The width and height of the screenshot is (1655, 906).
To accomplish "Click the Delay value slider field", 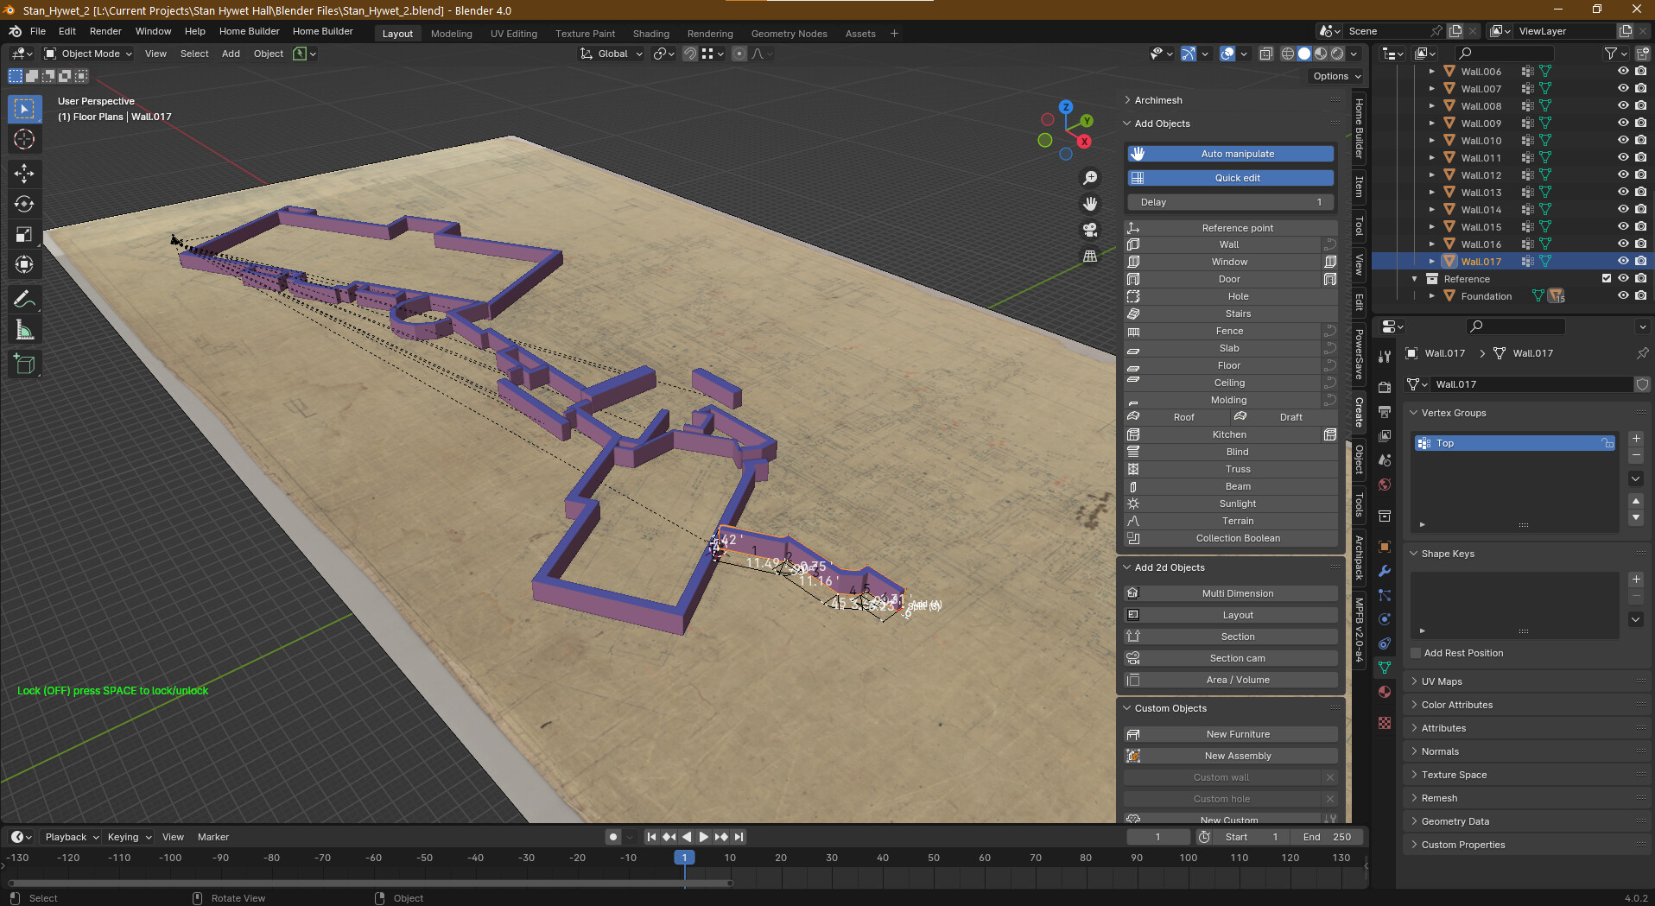I will coord(1230,202).
